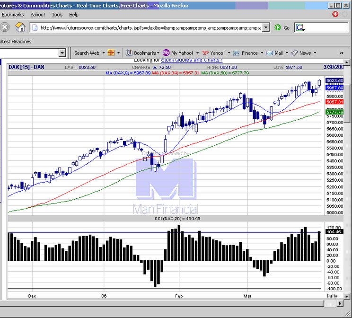Click the LOW: 5971.50 value

288,67
